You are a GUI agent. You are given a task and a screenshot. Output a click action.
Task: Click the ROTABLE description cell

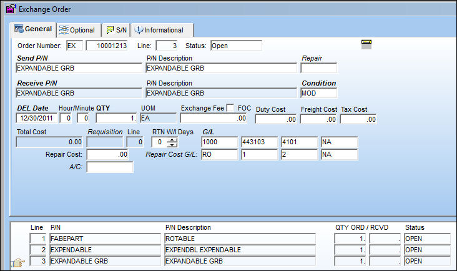(240, 239)
